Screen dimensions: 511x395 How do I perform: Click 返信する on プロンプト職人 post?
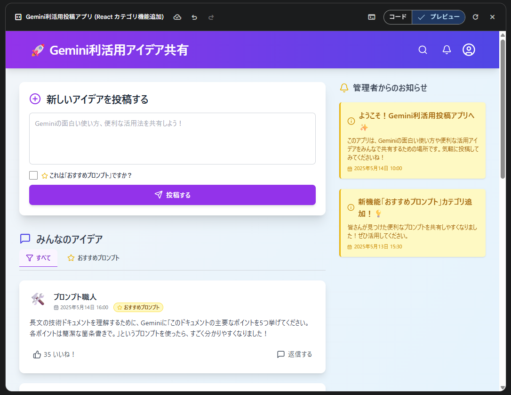[294, 354]
